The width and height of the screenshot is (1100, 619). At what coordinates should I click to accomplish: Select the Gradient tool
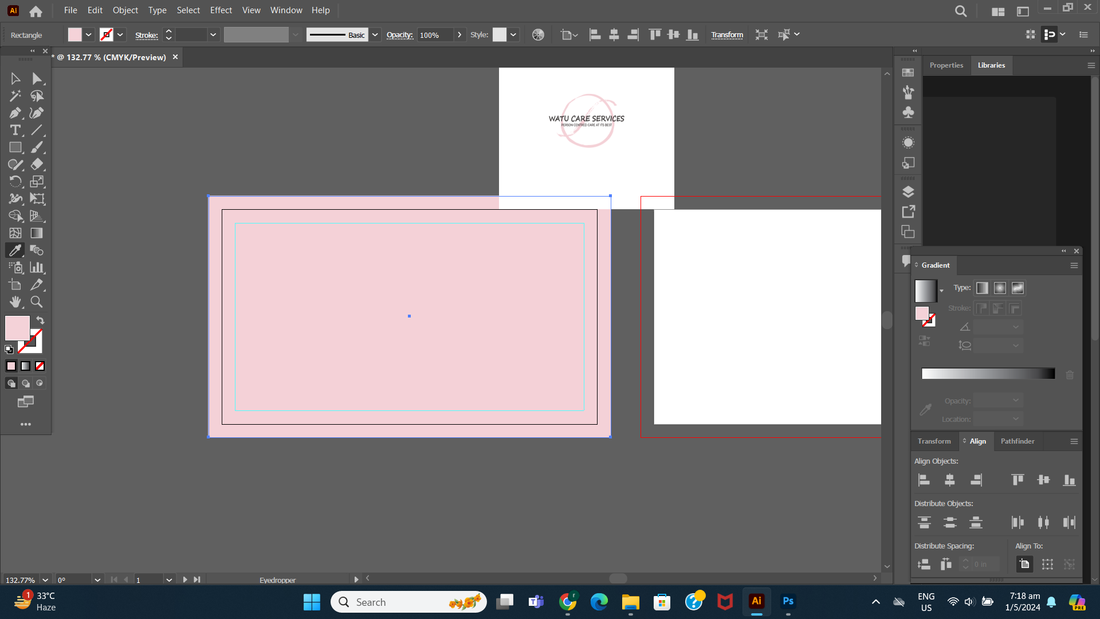pyautogui.click(x=37, y=233)
